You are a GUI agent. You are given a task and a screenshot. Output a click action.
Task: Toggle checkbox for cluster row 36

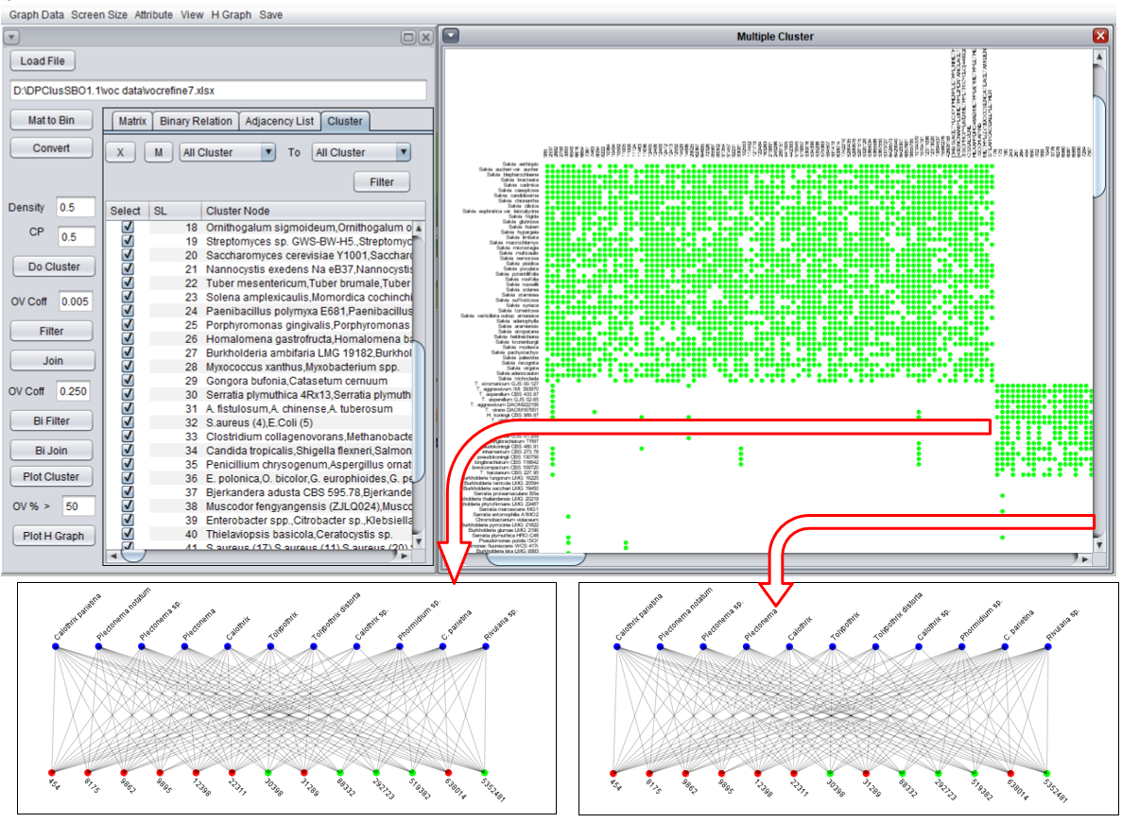pyautogui.click(x=128, y=478)
